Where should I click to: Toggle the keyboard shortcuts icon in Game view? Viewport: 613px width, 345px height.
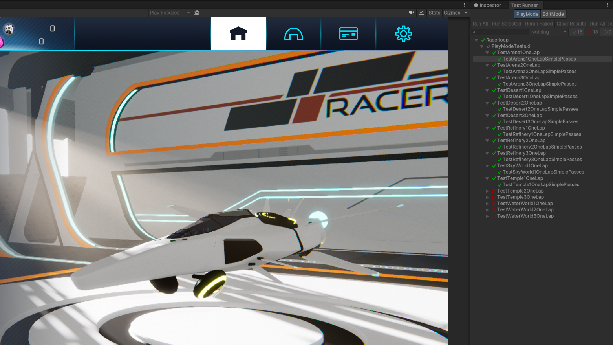pos(421,13)
